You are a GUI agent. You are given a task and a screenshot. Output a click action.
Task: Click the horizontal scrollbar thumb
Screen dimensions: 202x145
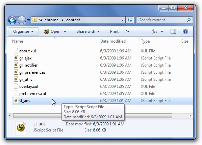click(x=93, y=116)
